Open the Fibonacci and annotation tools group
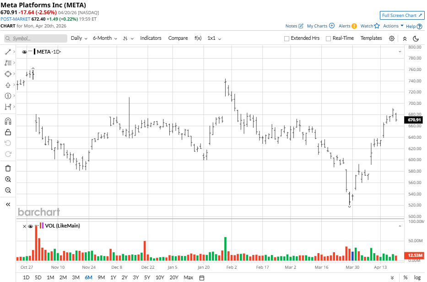 click(x=8, y=63)
